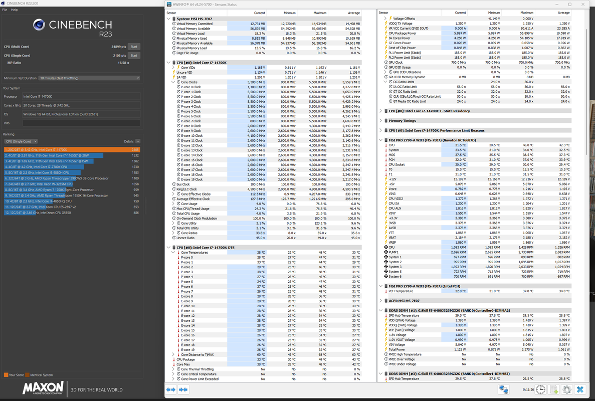
Task: Click the MP Ratio label in Cinebench
Action: pyautogui.click(x=15, y=63)
